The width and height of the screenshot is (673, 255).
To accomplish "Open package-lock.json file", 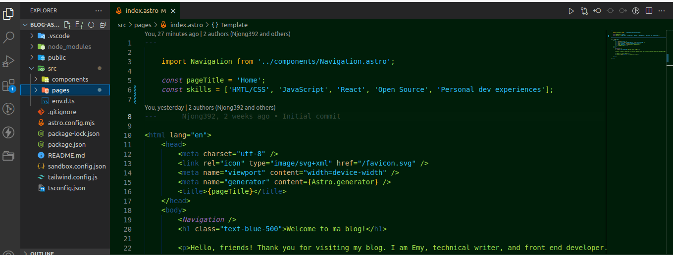I will 74,133.
